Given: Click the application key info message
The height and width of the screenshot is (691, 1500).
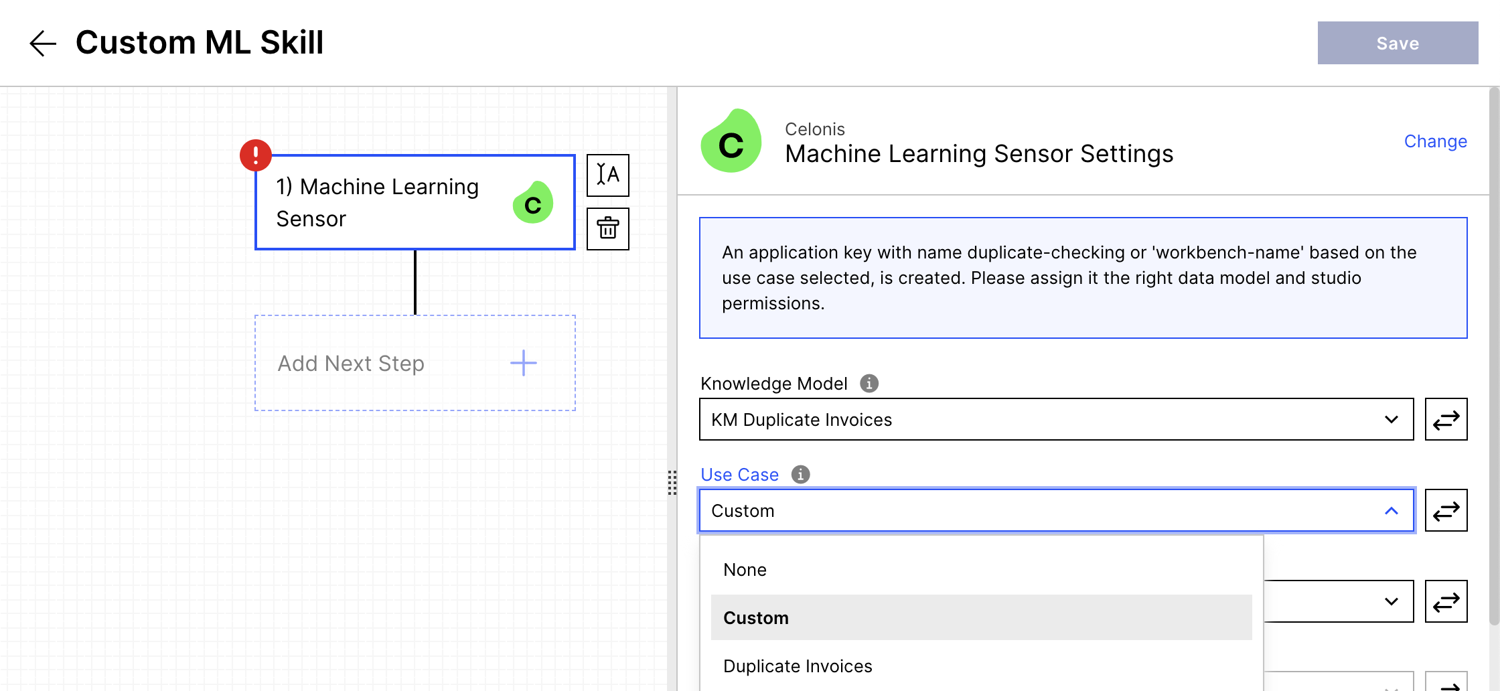Looking at the screenshot, I should [1083, 278].
